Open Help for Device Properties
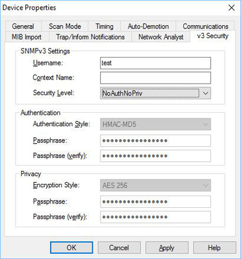 [214, 247]
